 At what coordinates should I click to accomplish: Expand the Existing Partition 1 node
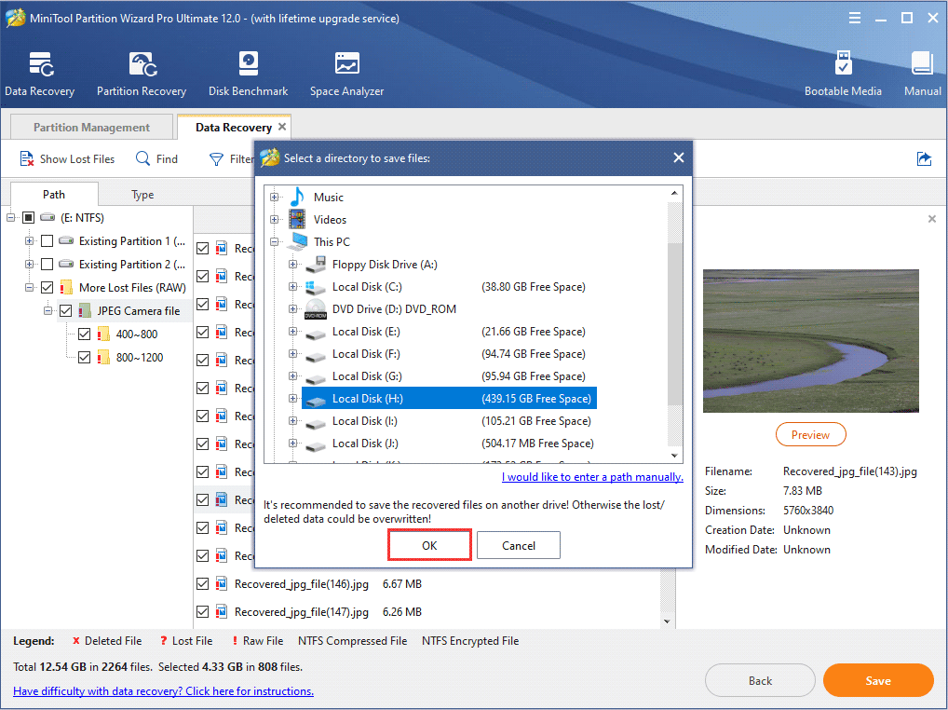(29, 240)
